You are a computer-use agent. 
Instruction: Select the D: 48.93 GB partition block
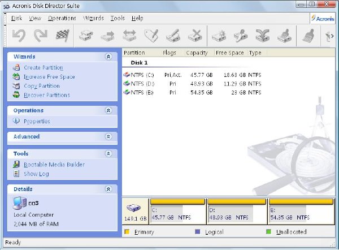[237, 212]
